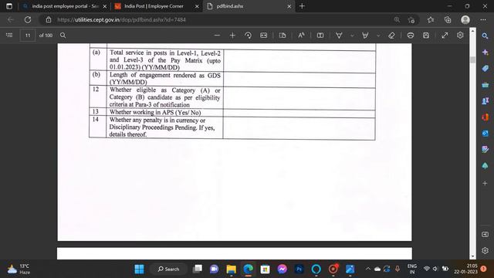The image size is (494, 278).
Task: Click the add text tool
Action: coord(320,36)
